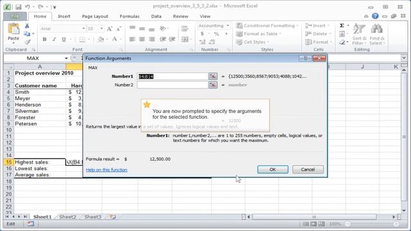Collapse the Number1 range selector dialog
This screenshot has width=411, height=231.
click(213, 76)
